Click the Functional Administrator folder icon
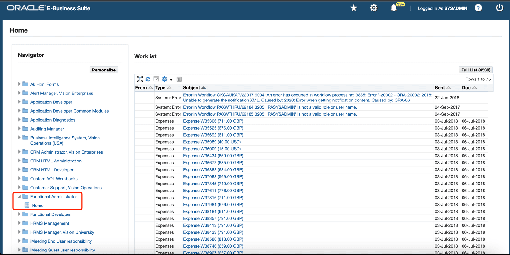 (25, 196)
